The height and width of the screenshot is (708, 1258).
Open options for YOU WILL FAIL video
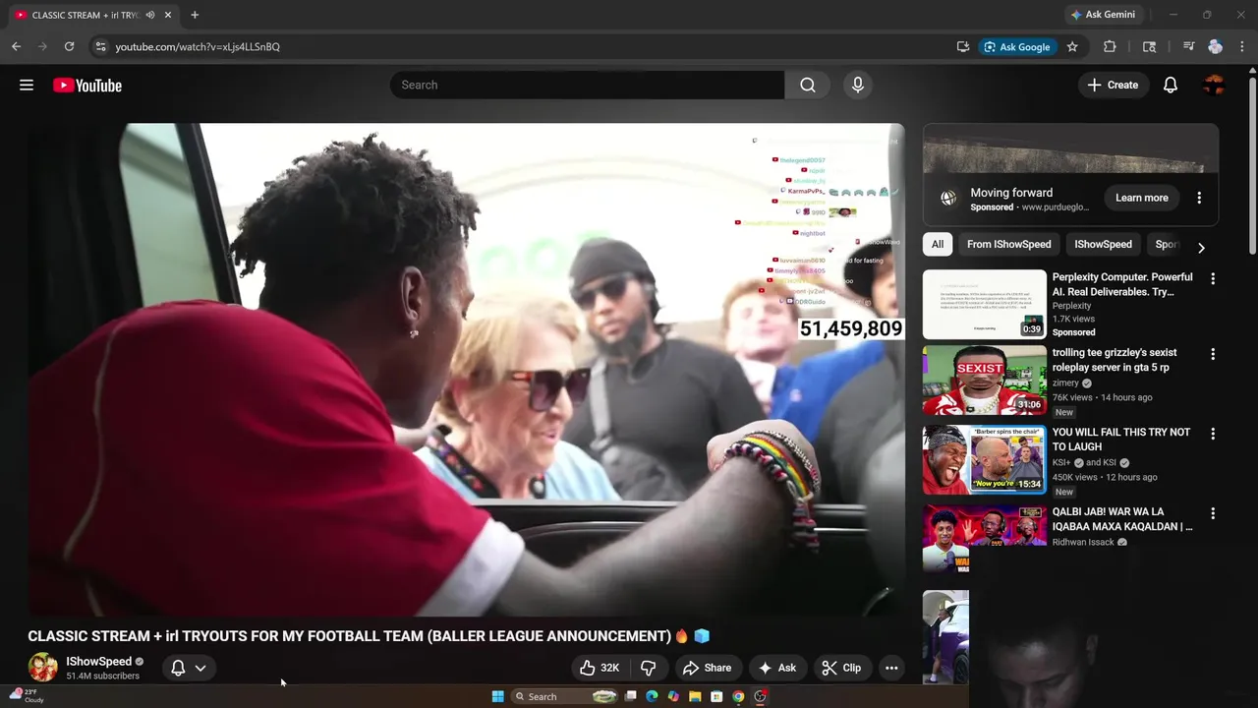pos(1213,434)
